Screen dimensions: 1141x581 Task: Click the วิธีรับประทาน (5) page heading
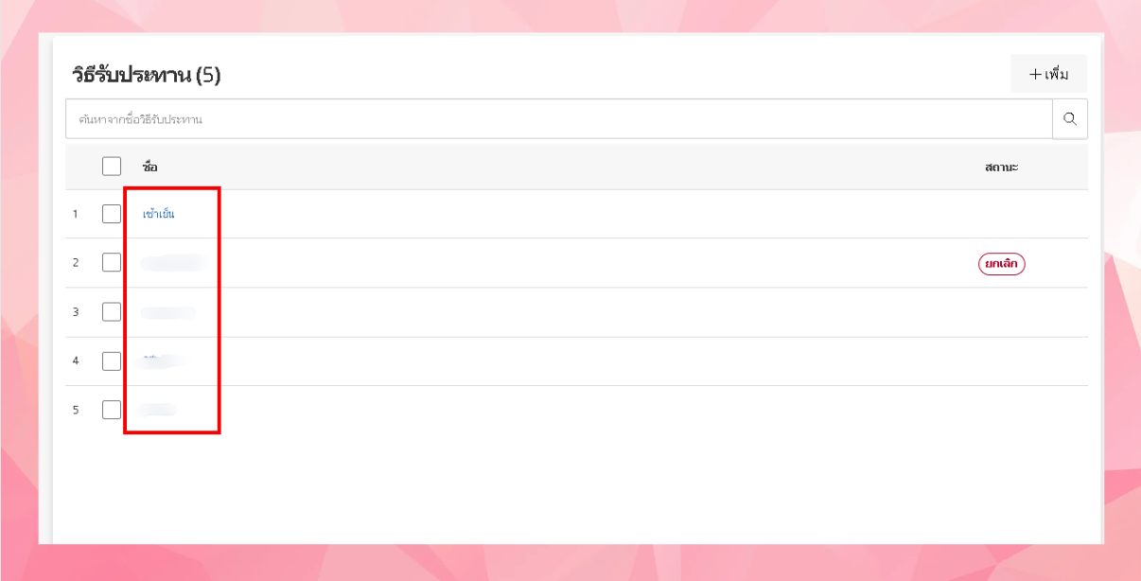(x=147, y=75)
